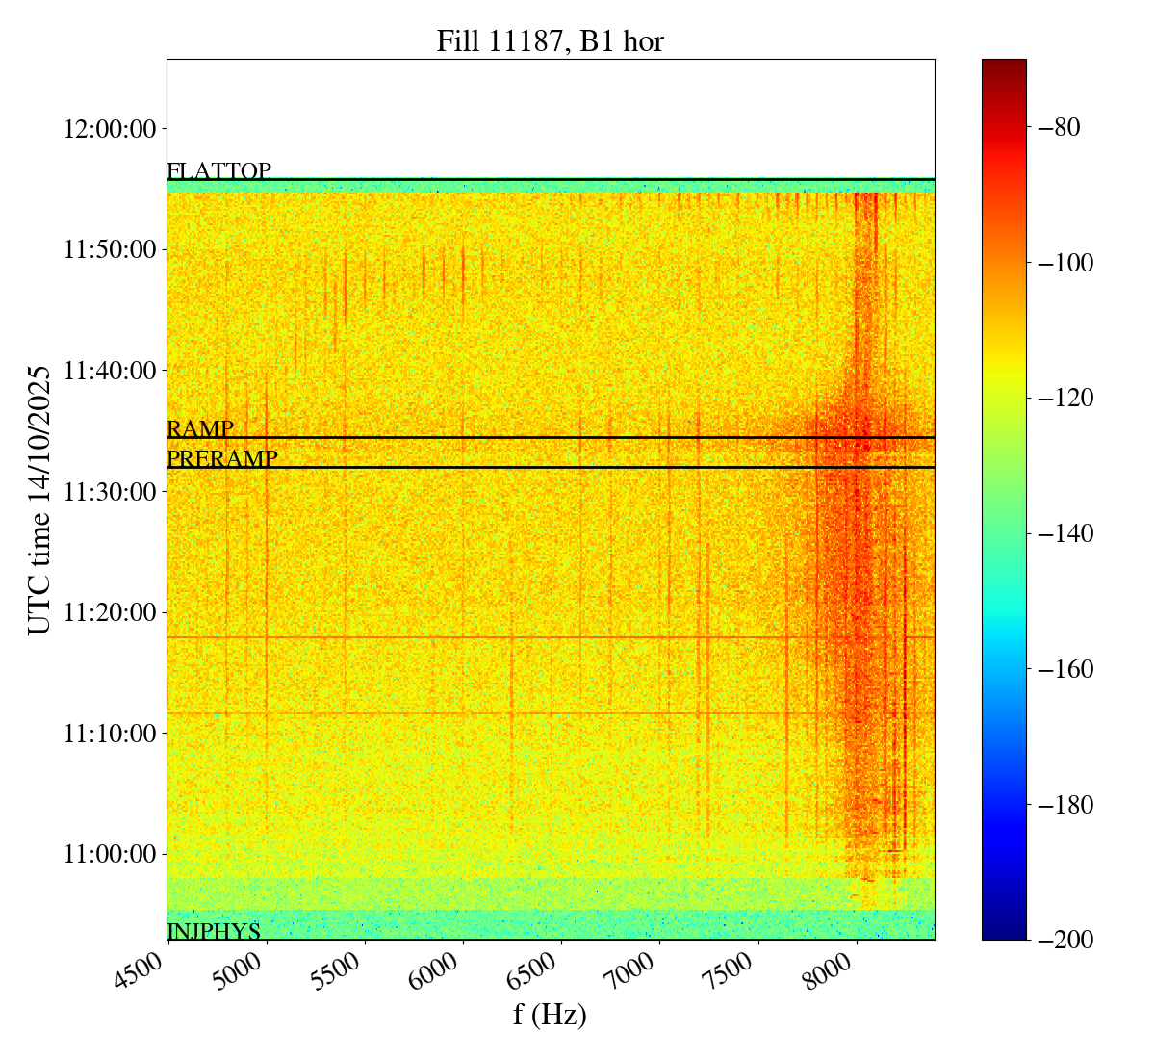Screen dimensions: 1155x1059
Task: Select the FLATTOP phase label
Action: pos(218,171)
